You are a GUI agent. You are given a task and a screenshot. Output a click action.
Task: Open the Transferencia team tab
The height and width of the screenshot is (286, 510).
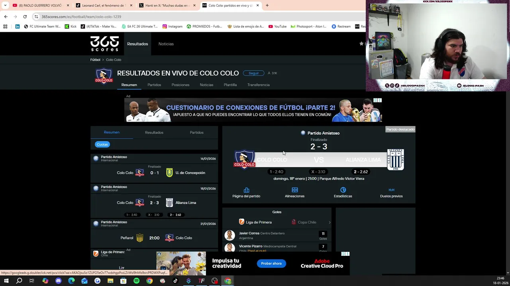[258, 85]
